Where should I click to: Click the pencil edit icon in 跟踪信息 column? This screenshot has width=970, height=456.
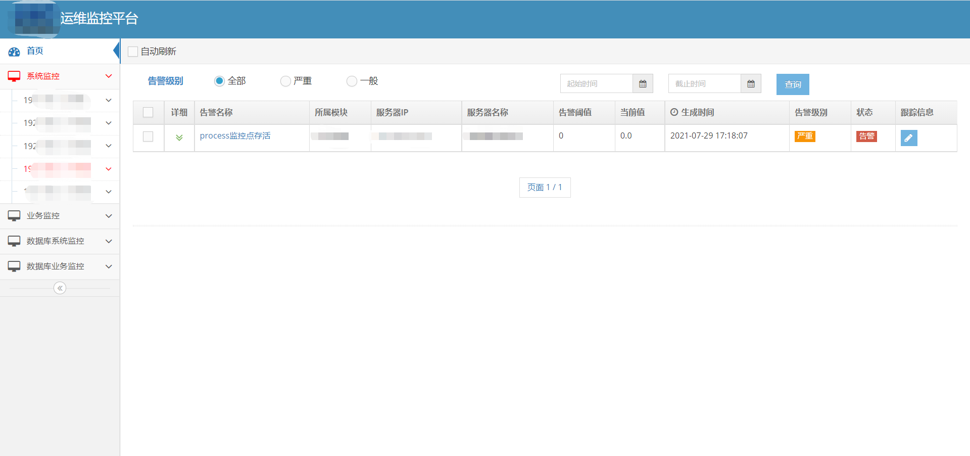(x=908, y=138)
